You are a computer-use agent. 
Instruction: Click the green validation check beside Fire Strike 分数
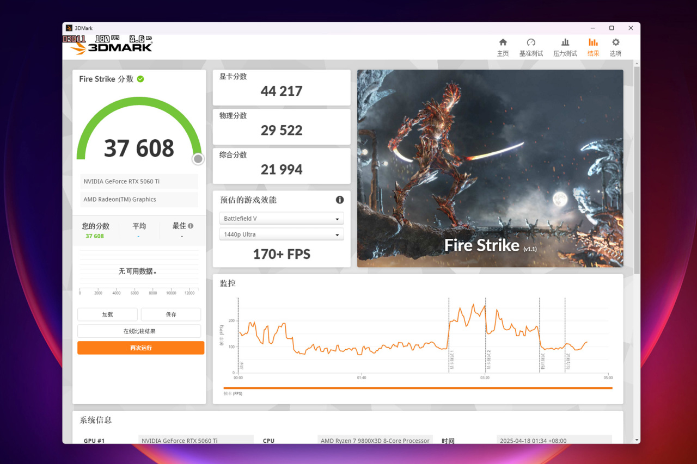140,79
